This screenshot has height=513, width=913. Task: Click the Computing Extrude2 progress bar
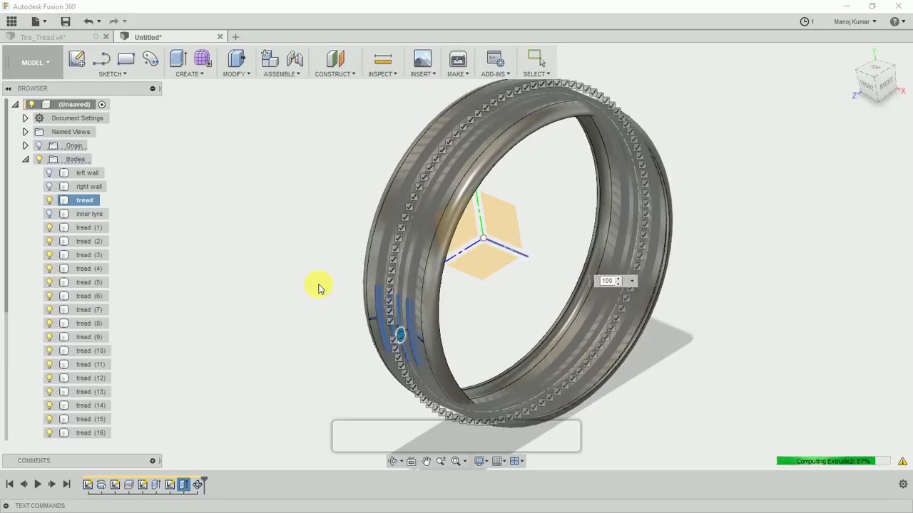[x=835, y=461]
